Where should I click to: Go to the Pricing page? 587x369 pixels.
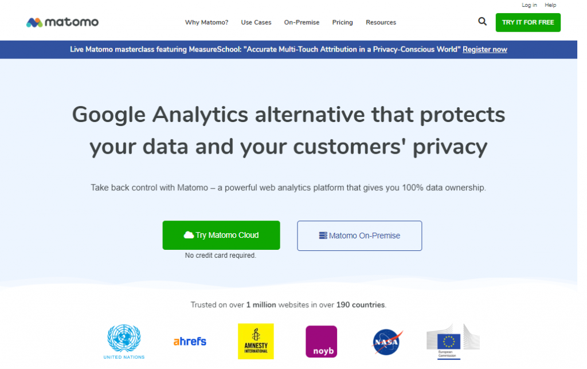(x=342, y=22)
